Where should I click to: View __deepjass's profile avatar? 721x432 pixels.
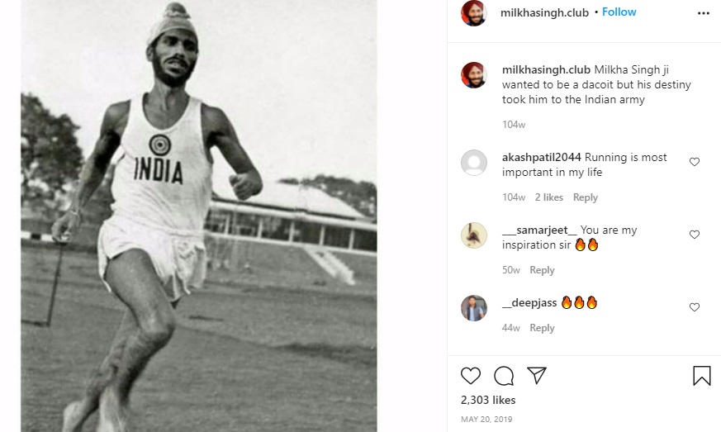click(x=474, y=307)
